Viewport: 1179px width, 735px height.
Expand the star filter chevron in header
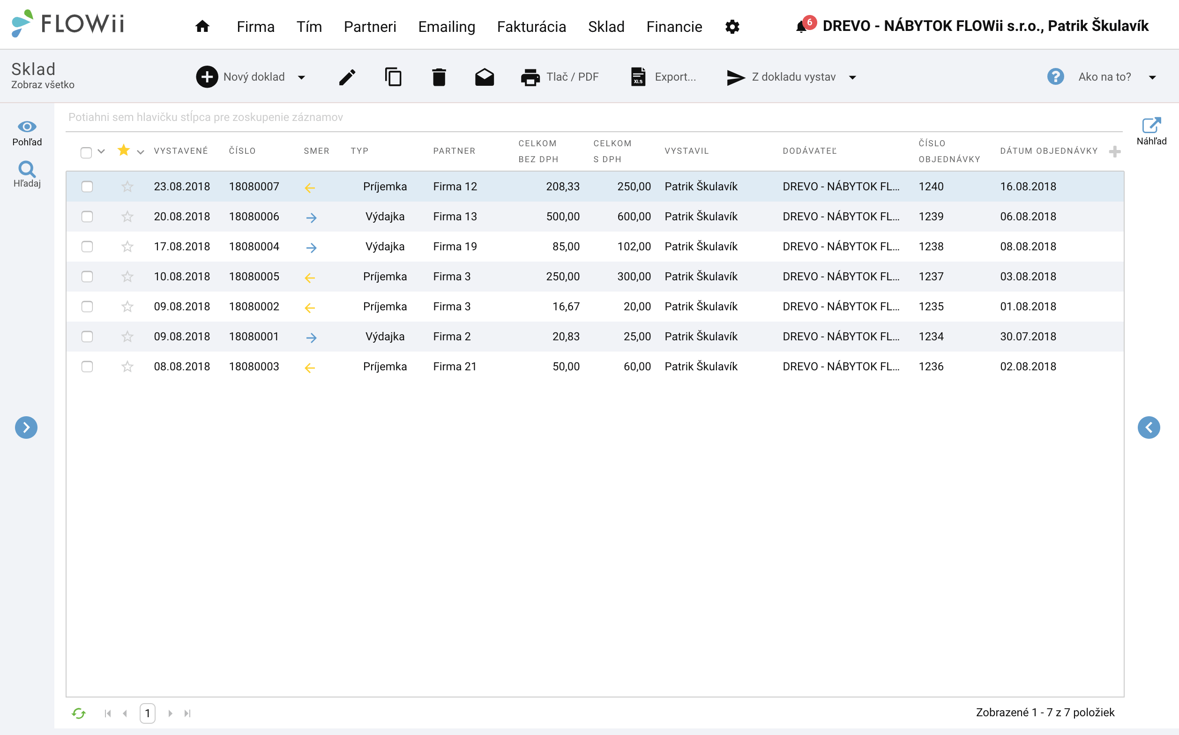click(141, 152)
